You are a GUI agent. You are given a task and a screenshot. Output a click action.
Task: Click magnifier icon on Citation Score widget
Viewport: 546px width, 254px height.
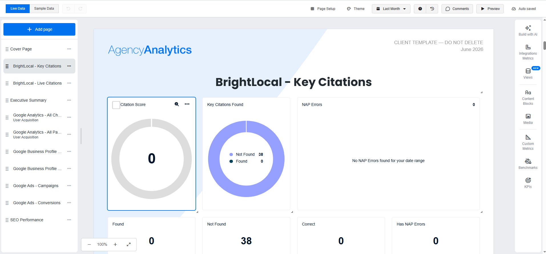pos(177,104)
